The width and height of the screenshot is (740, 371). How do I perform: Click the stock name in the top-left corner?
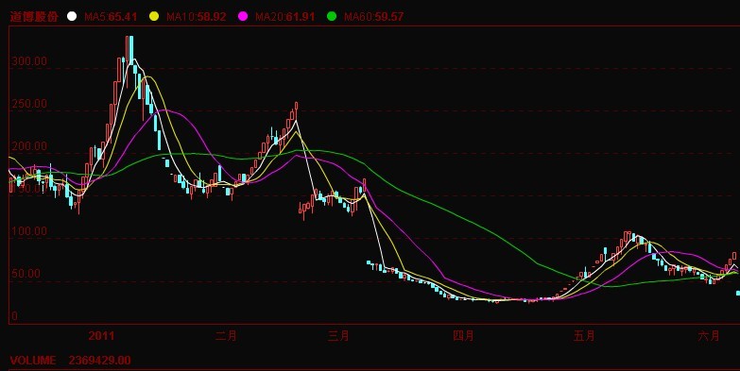(34, 16)
